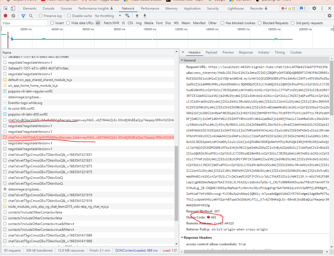Tick the Hide data URLs checkbox

coord(68,23)
